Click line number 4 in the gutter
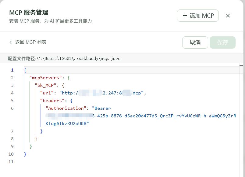Viewport: 245px width, 177px height. point(12,93)
